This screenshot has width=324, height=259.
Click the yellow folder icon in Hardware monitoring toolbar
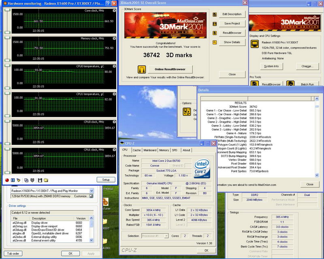pyautogui.click(x=46, y=180)
